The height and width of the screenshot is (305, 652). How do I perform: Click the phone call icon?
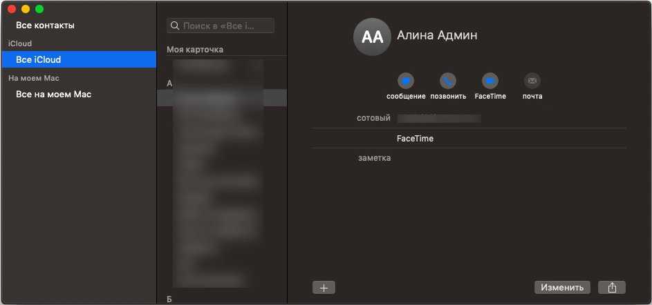448,80
